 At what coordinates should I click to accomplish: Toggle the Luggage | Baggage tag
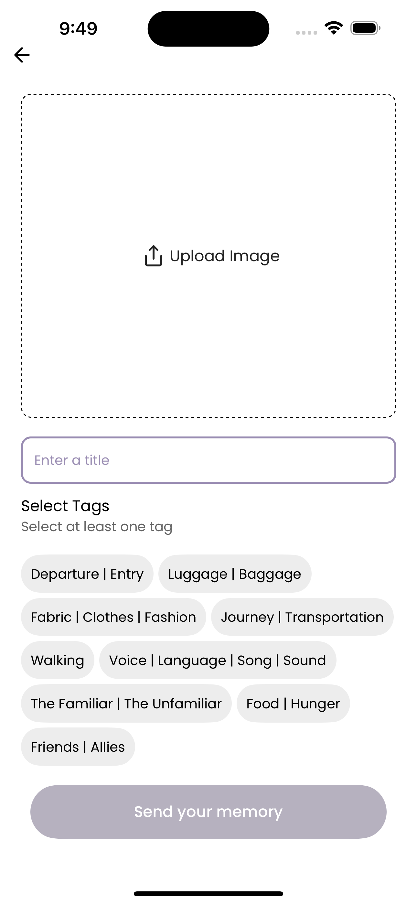(235, 574)
